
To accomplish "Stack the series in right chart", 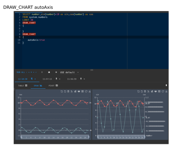I will 156,92.
